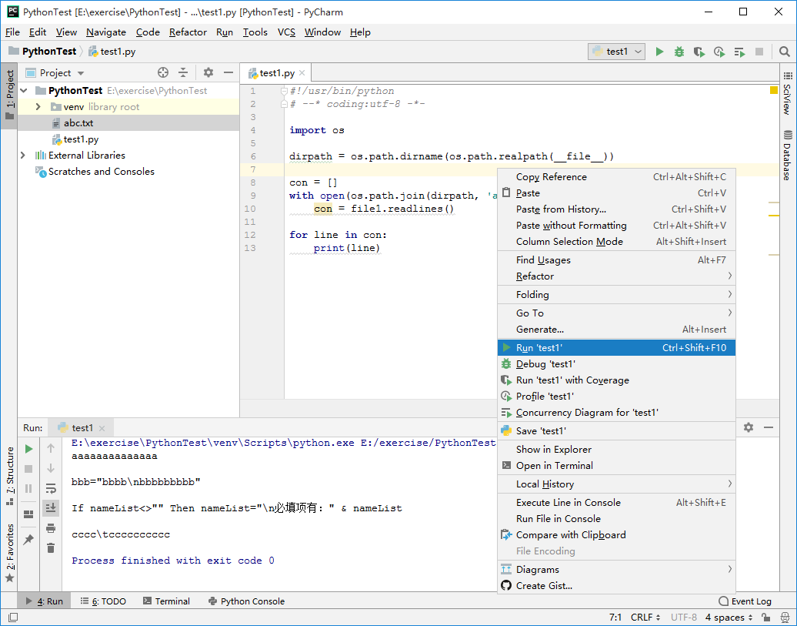This screenshot has width=797, height=626.
Task: Hide the Project panel with minus icon
Action: coord(228,72)
